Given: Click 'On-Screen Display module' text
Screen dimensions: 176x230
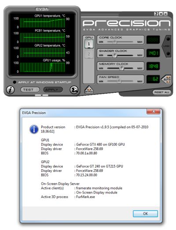Looking at the screenshot, I should pos(97,193).
